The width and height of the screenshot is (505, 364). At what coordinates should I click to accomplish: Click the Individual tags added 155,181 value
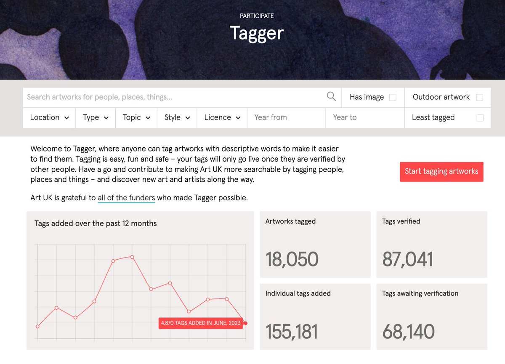click(x=292, y=332)
